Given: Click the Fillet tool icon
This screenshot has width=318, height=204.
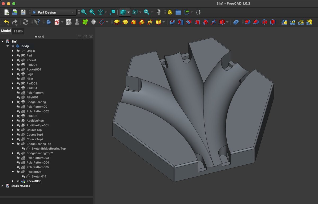Looking at the screenshot, I should (x=248, y=22).
